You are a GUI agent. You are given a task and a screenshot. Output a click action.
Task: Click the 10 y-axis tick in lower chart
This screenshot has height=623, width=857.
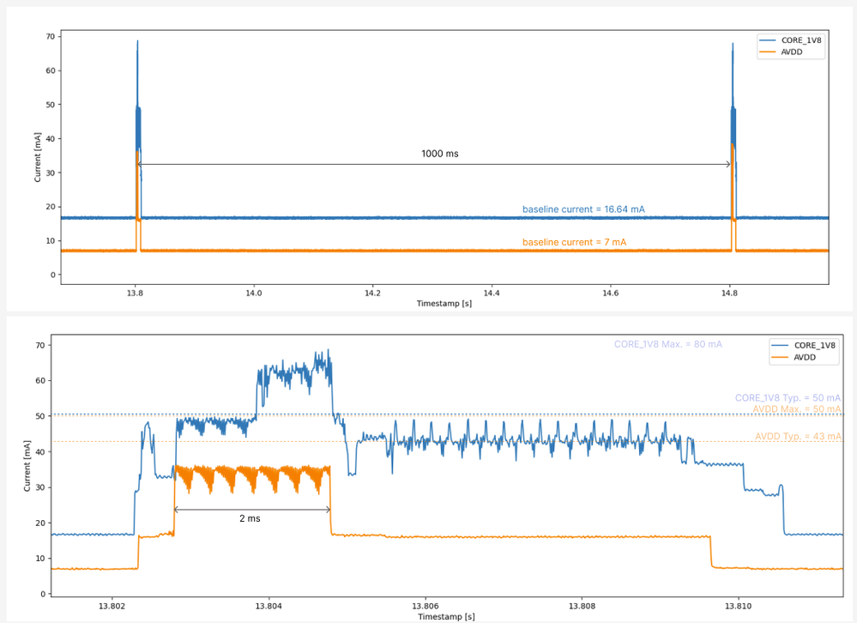(40, 559)
